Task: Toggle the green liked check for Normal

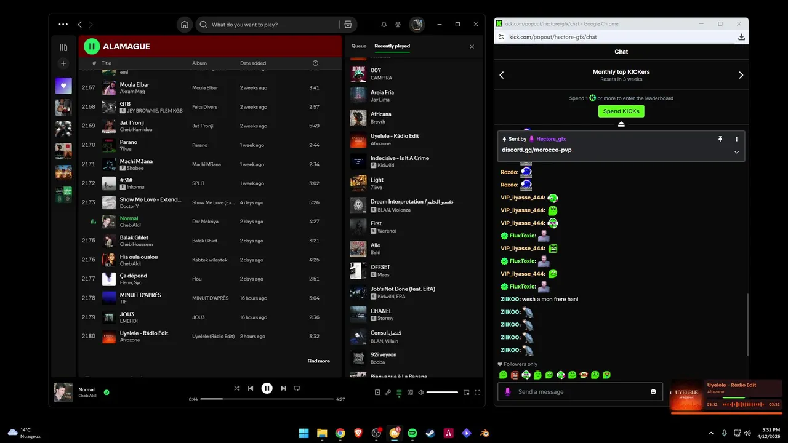Action: click(107, 392)
